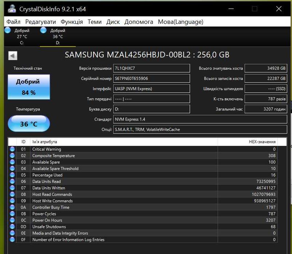Click the HEX-значення column header
The height and width of the screenshot is (254, 292).
(x=248, y=142)
